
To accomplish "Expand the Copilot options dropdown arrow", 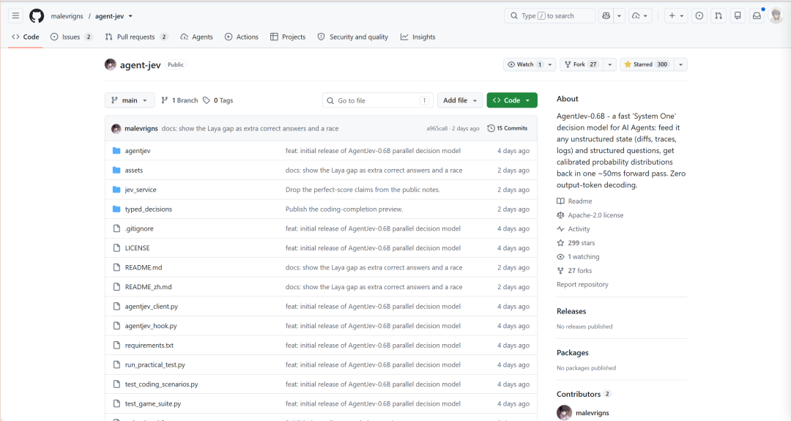I will 619,15.
